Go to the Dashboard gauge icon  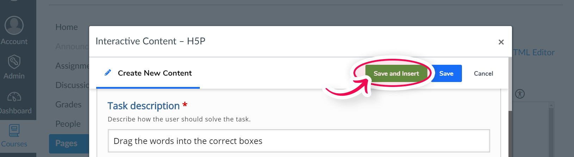(x=14, y=97)
